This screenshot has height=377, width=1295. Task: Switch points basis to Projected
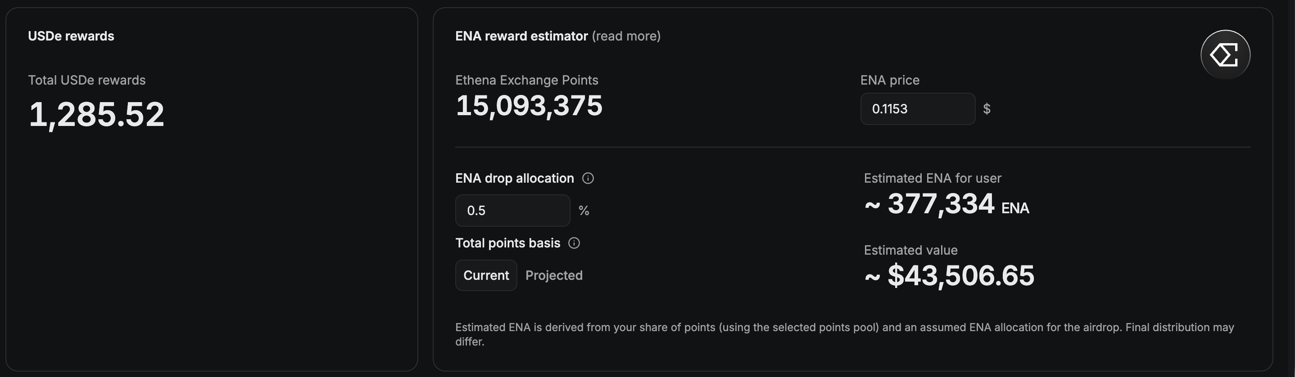(x=553, y=275)
